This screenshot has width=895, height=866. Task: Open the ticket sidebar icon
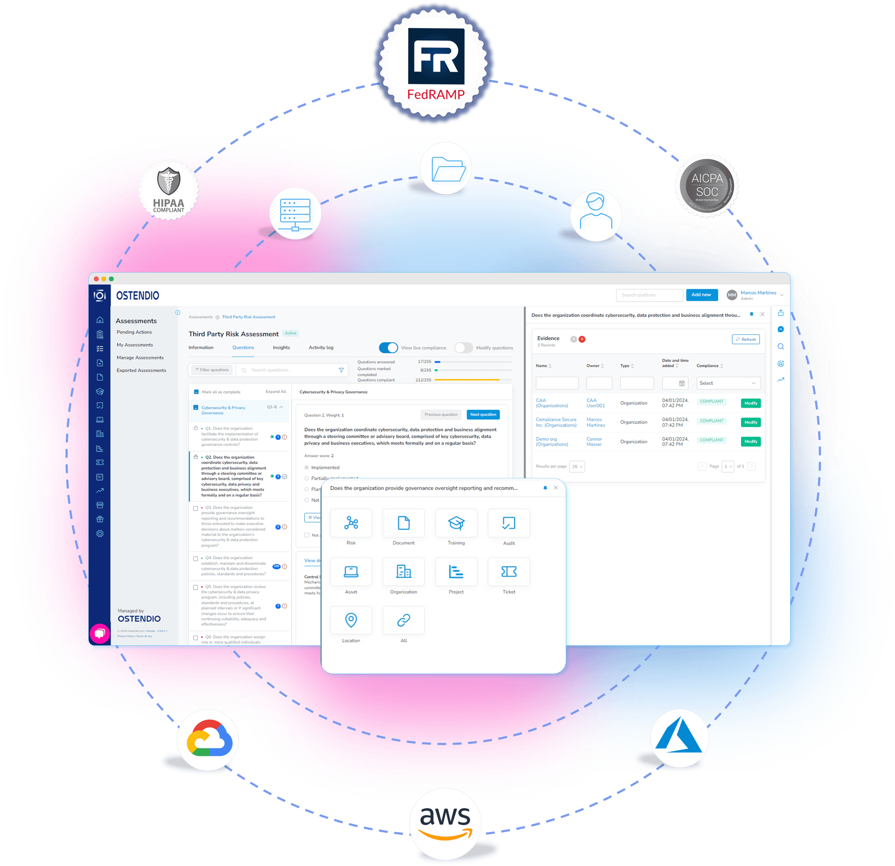[x=99, y=462]
